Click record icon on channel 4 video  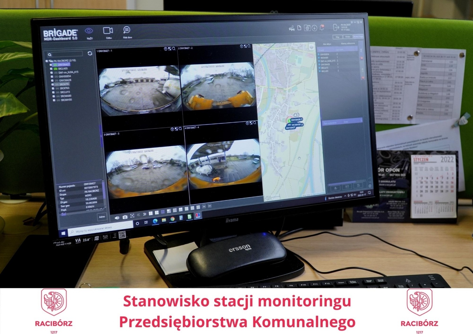(247, 123)
